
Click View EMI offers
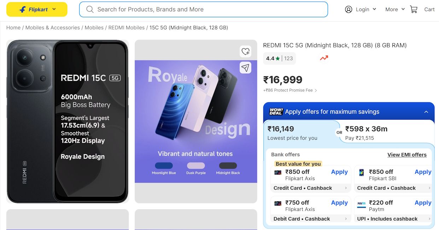407,155
